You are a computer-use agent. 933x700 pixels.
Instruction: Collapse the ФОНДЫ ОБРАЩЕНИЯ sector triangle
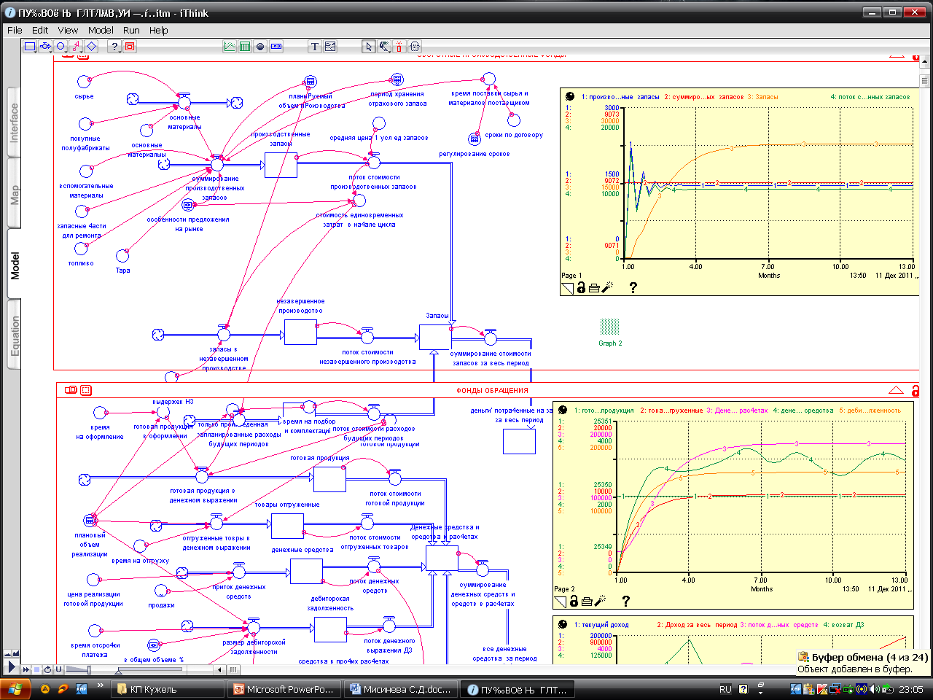[896, 390]
